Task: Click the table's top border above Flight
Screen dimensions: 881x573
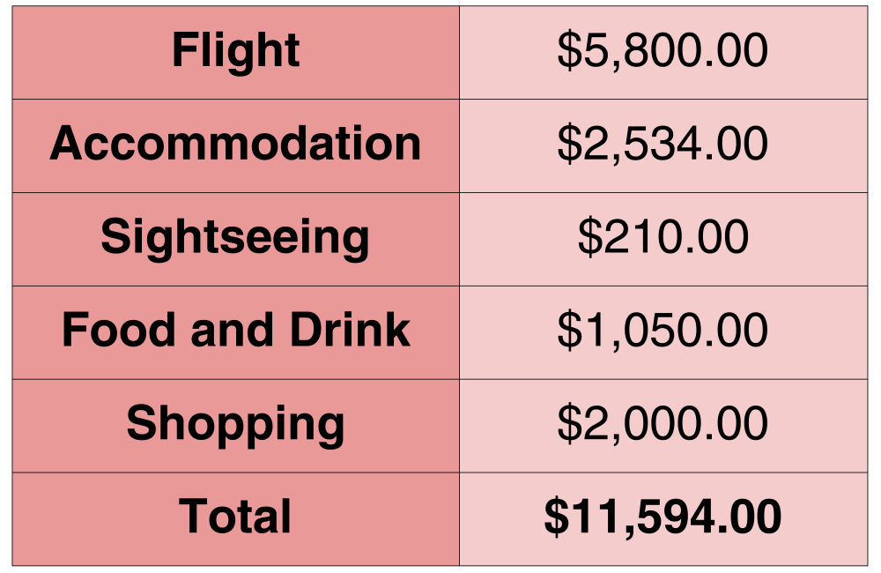Action: pos(440,6)
